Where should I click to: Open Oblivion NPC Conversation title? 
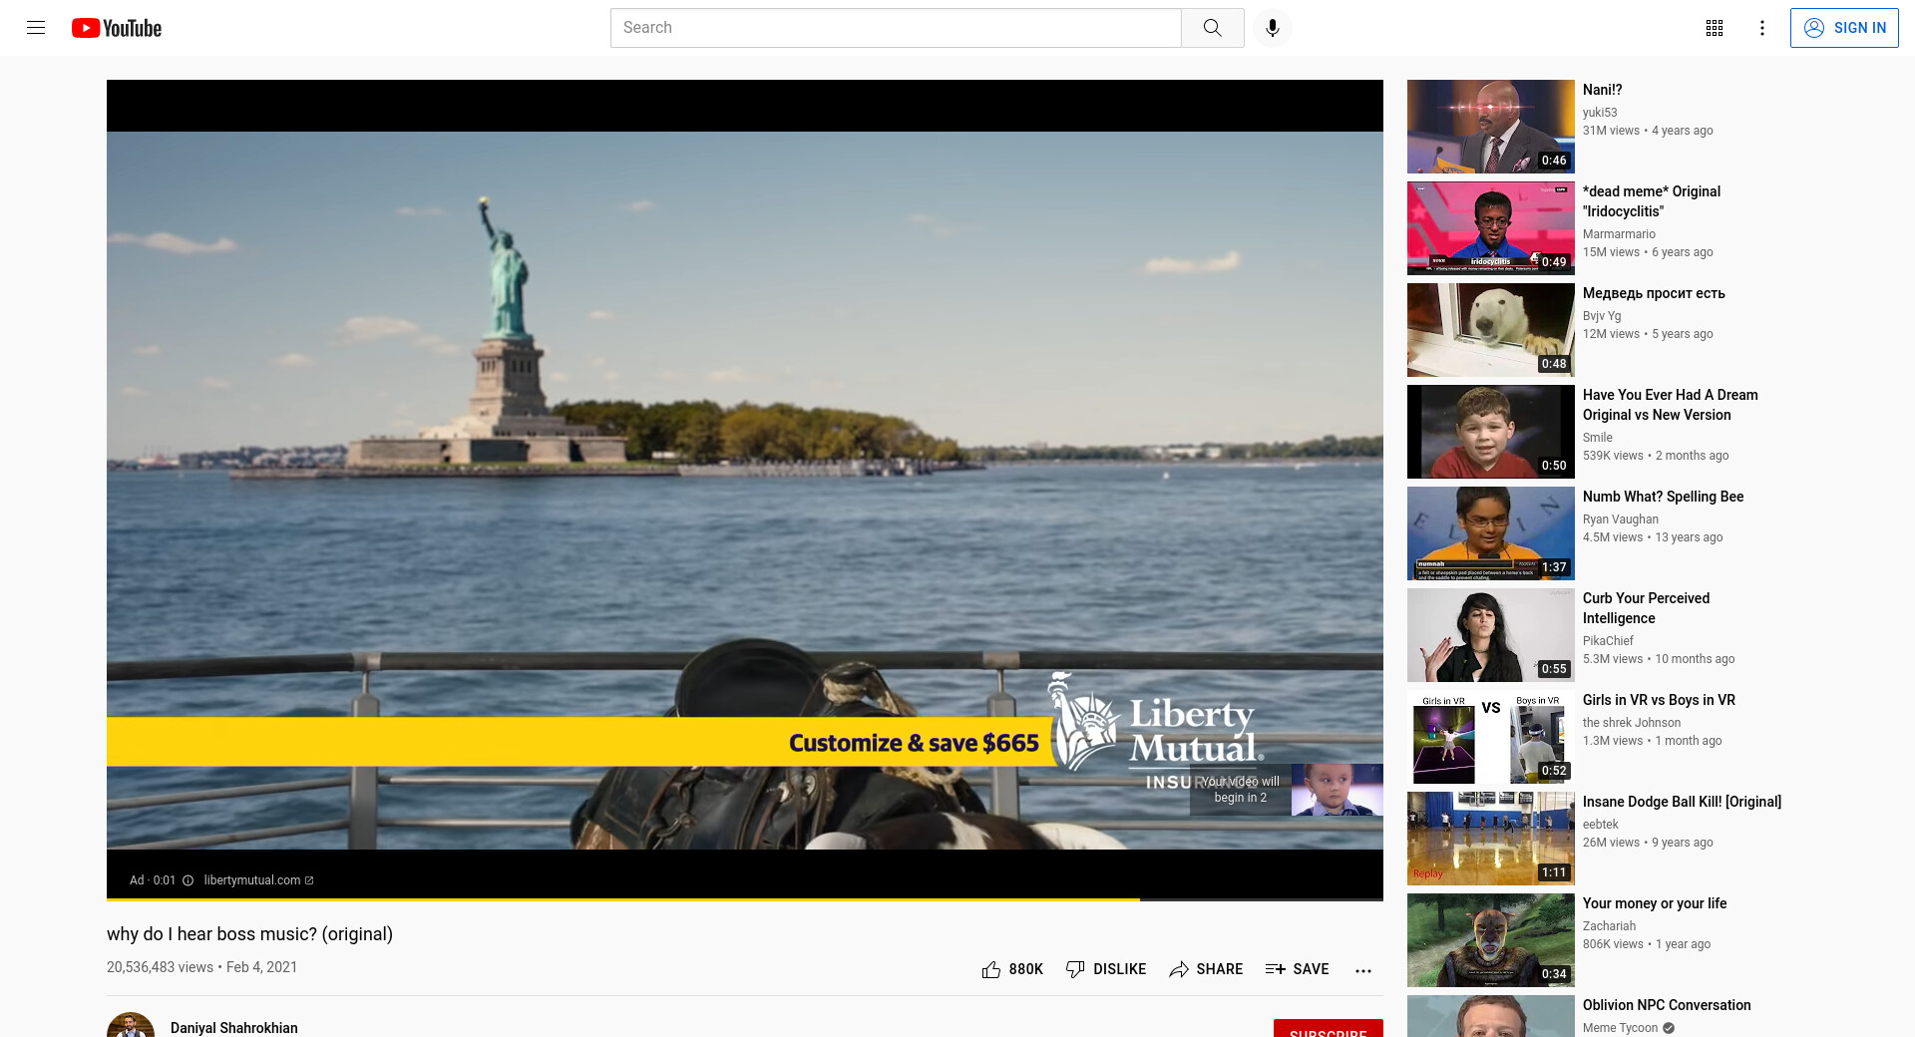coord(1667,1005)
